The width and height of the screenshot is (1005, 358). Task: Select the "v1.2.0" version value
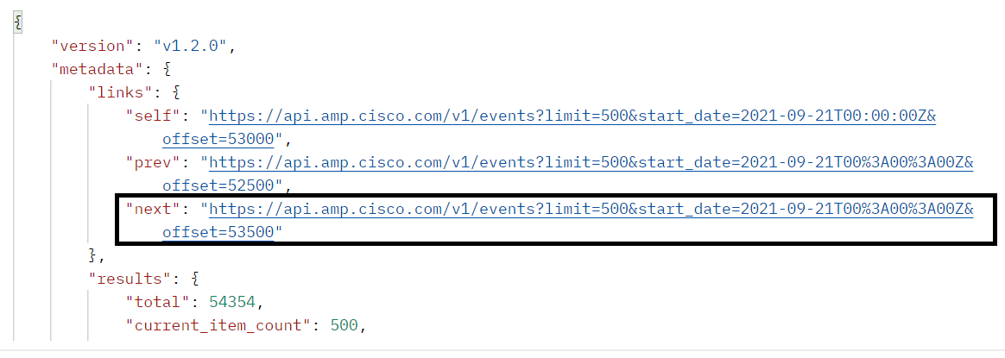pyautogui.click(x=193, y=45)
